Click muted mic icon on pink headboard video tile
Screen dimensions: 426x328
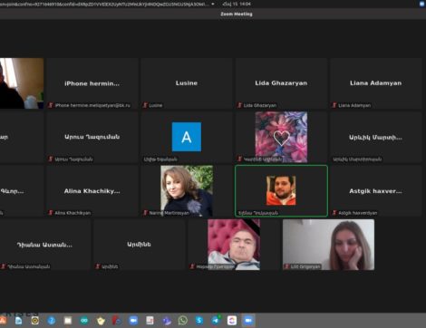pyautogui.click(x=192, y=266)
